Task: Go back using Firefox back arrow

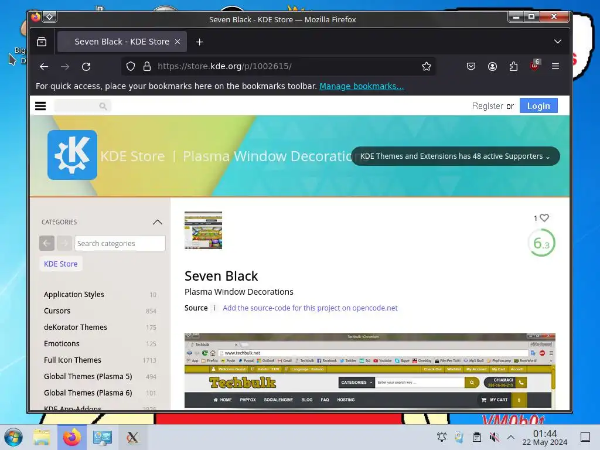Action: (44, 67)
